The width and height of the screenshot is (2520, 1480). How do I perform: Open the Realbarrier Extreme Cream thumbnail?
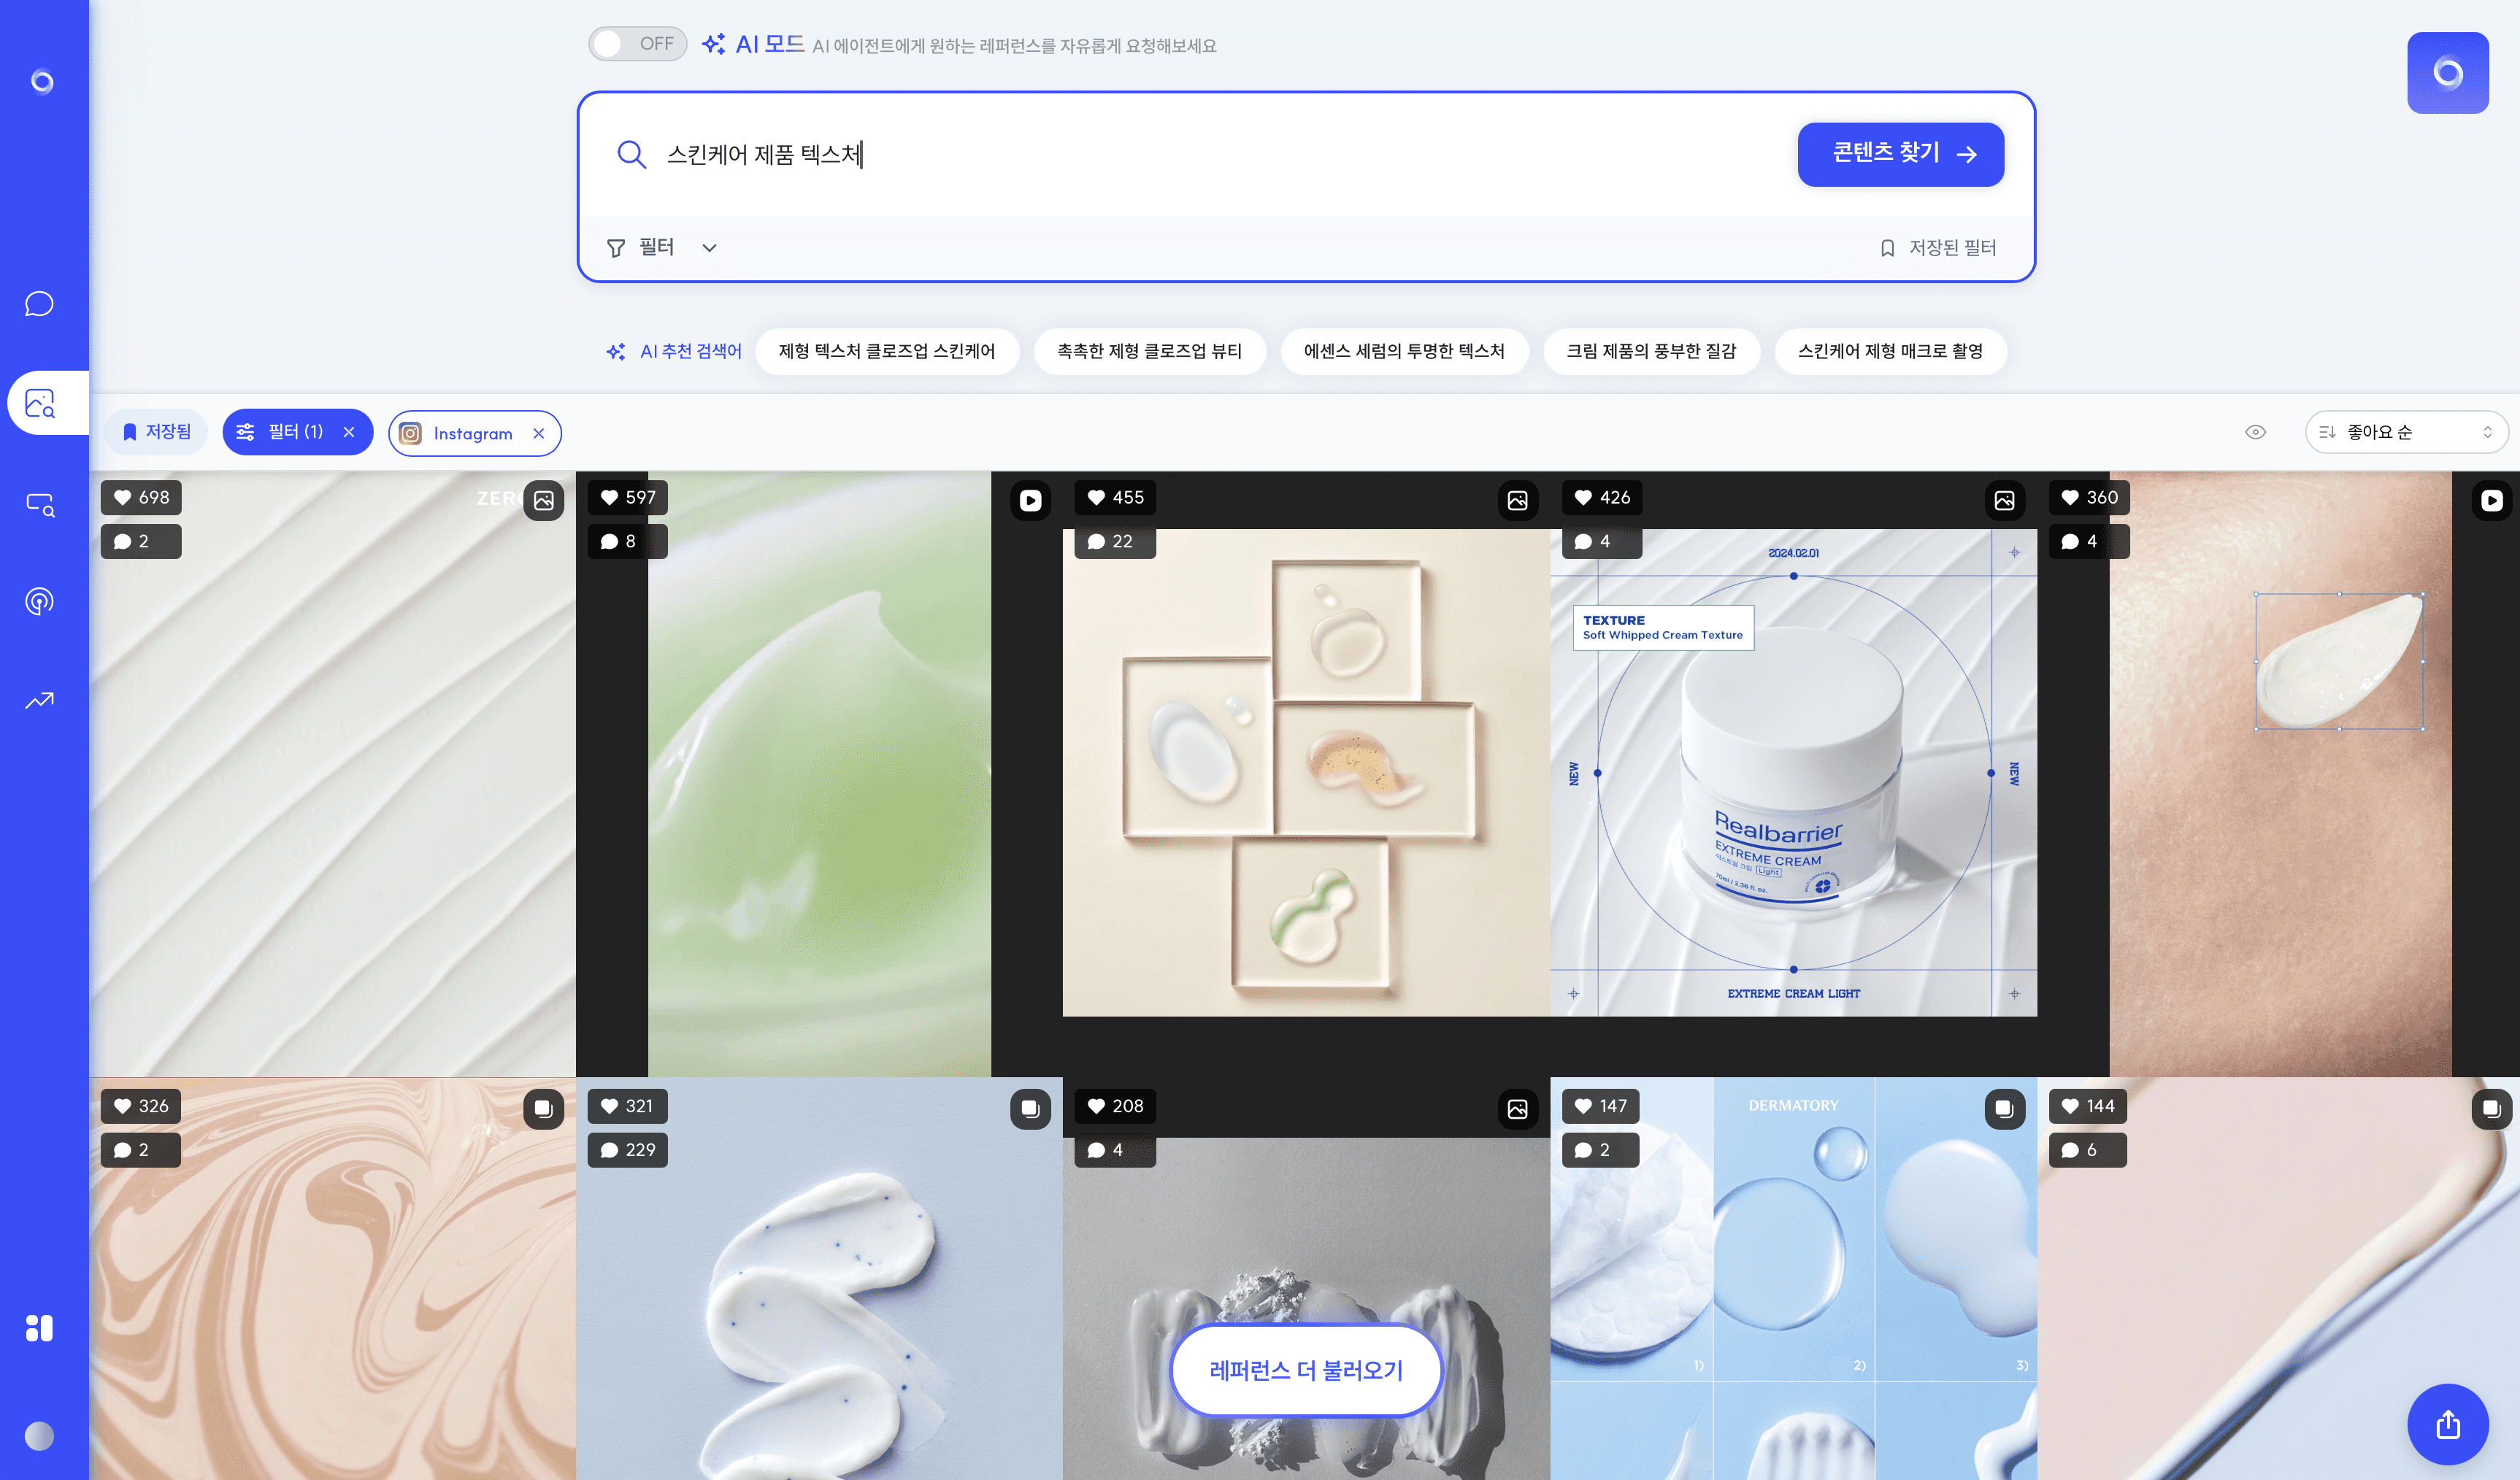coord(1793,772)
